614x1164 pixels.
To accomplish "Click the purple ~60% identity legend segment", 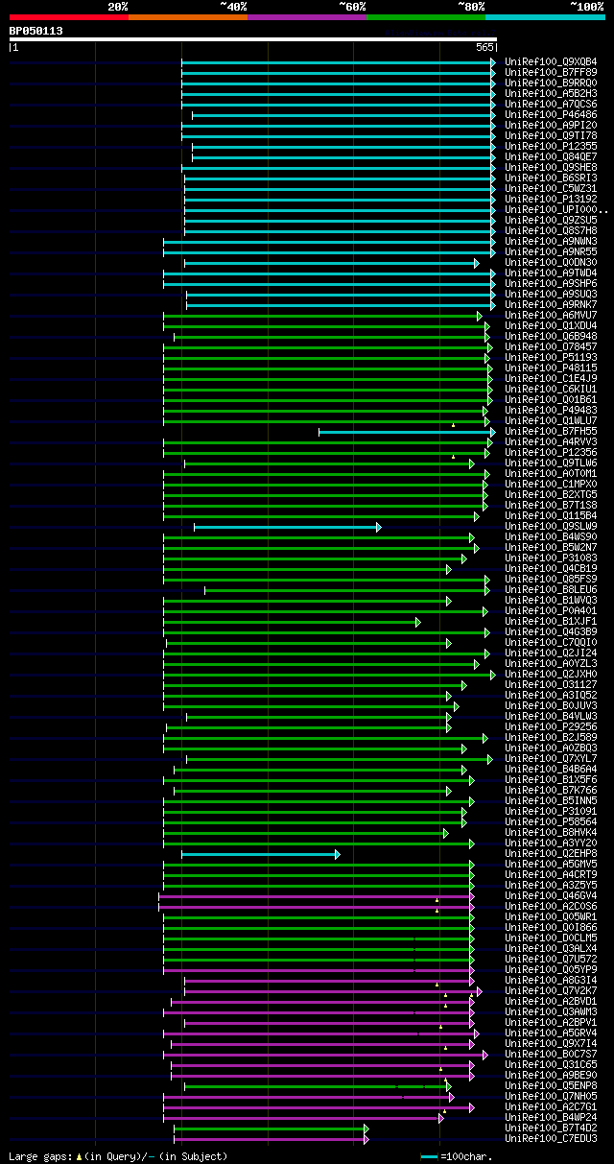I will pyautogui.click(x=306, y=17).
